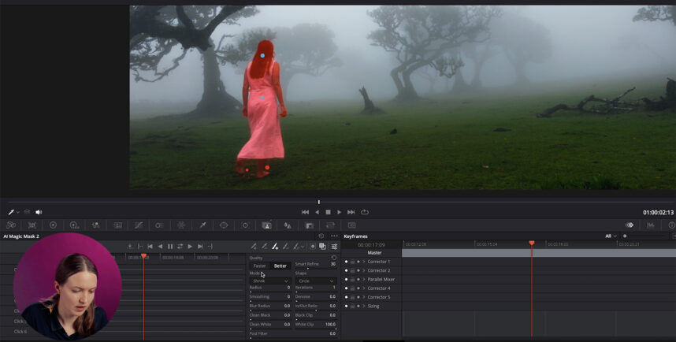Stop viewer playback
The image size is (676, 342).
click(x=328, y=212)
